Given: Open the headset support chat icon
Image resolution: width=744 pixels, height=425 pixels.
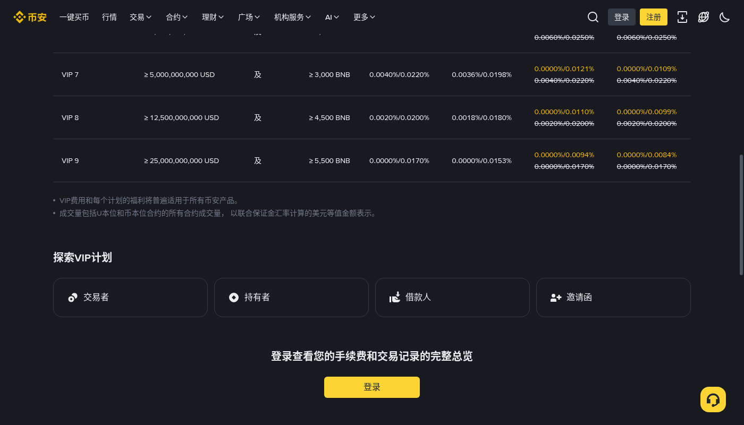Looking at the screenshot, I should click(713, 399).
